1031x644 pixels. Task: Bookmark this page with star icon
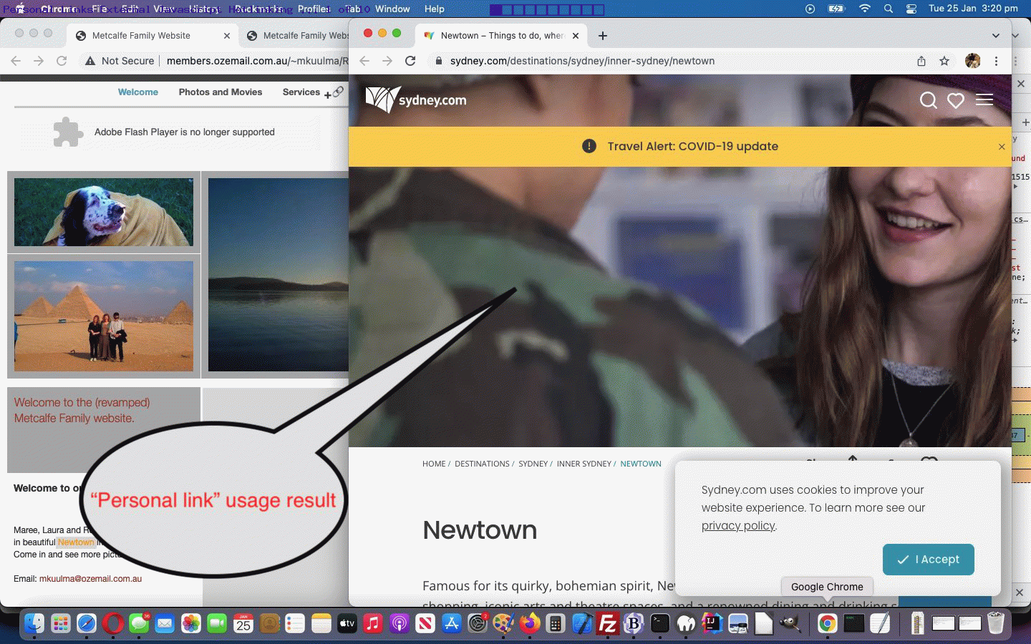(944, 61)
